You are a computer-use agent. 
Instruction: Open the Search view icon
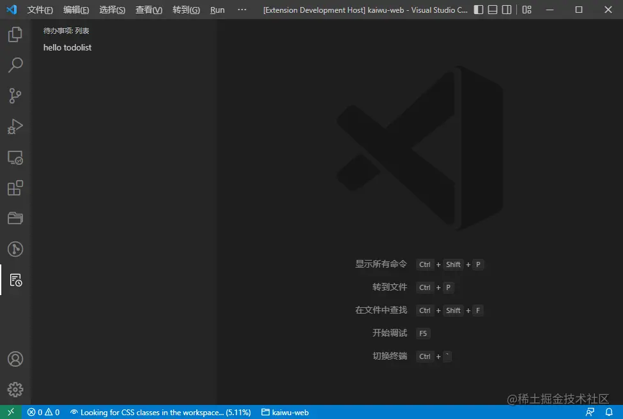15,65
